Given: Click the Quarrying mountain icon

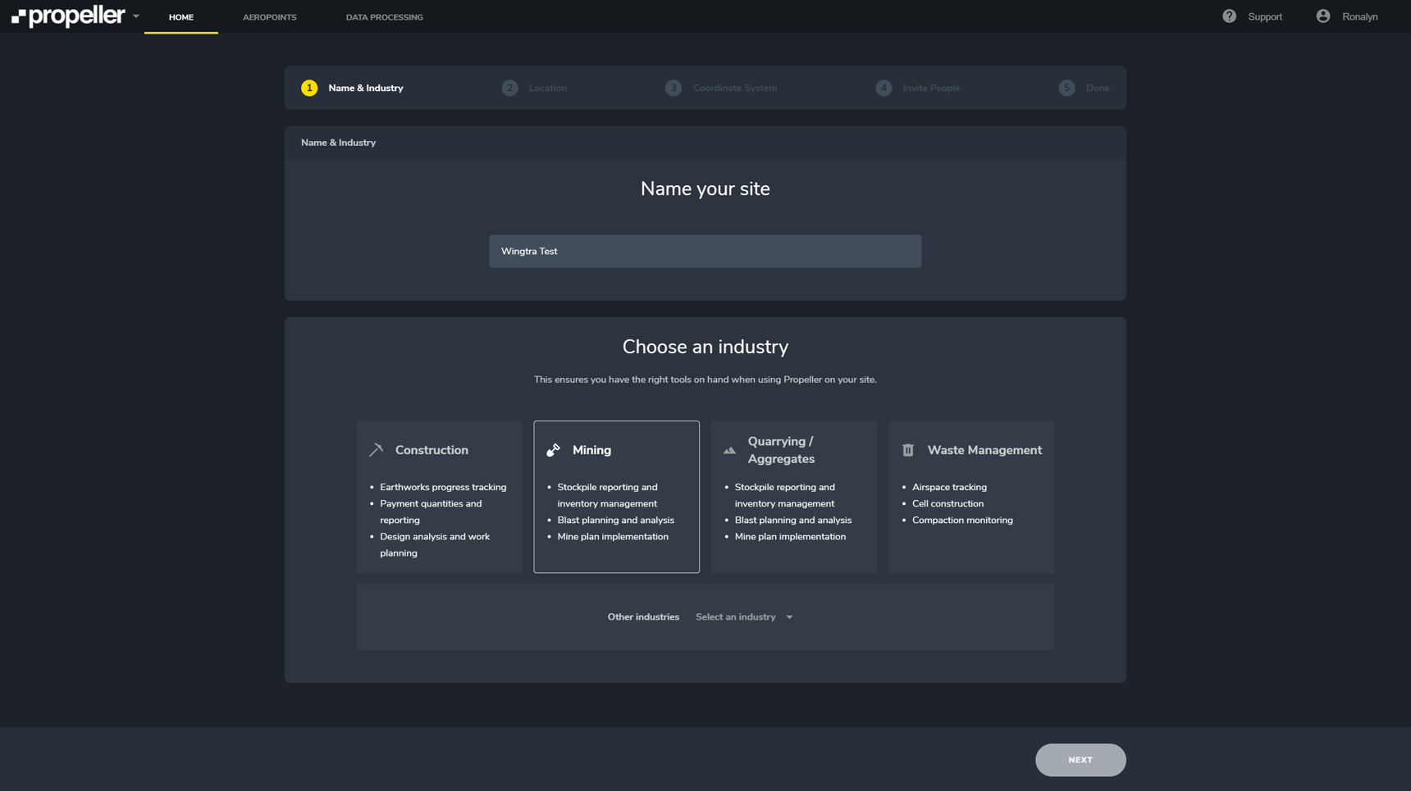Looking at the screenshot, I should [x=729, y=451].
